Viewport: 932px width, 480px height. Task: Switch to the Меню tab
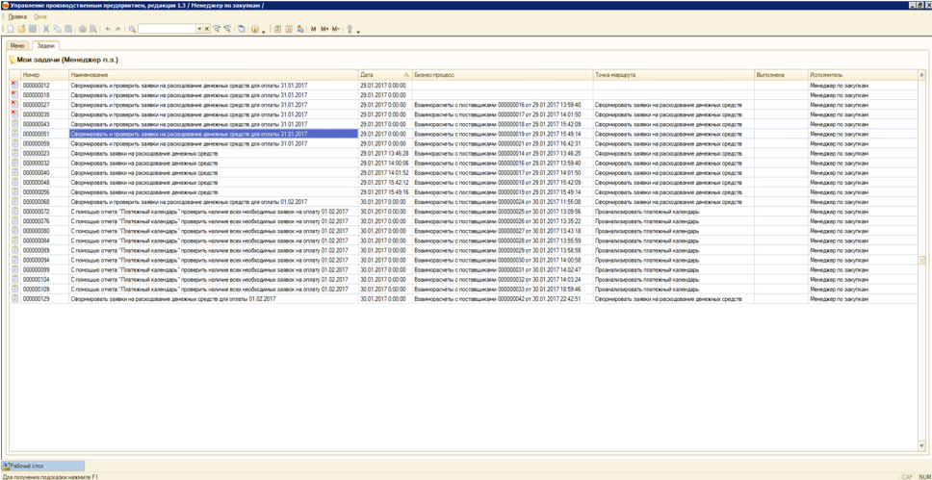(17, 45)
